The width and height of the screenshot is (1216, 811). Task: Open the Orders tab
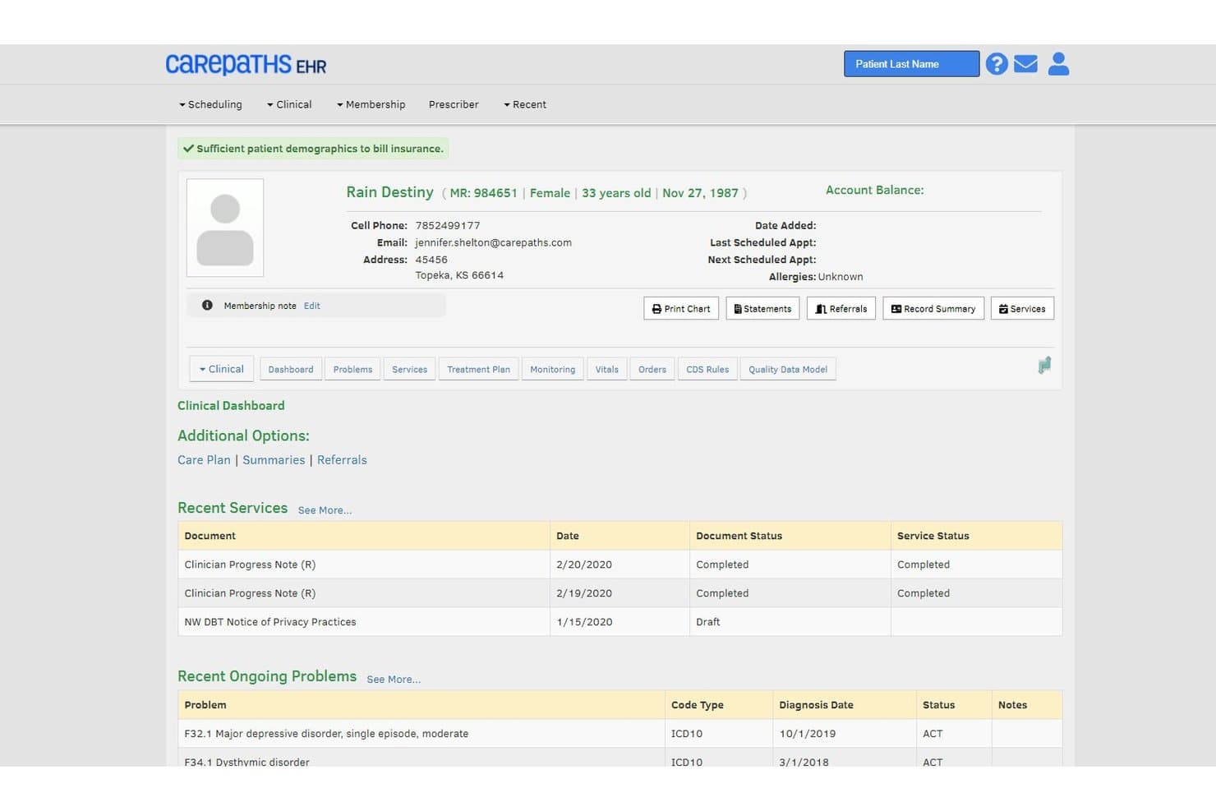pyautogui.click(x=652, y=370)
